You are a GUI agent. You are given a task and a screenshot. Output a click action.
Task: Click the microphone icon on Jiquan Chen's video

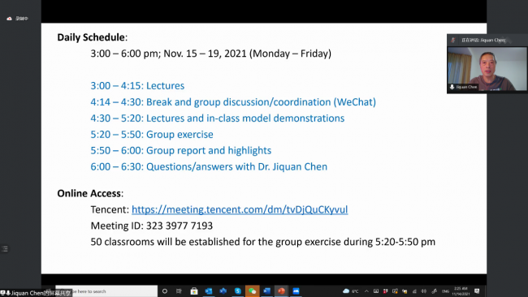(452, 87)
